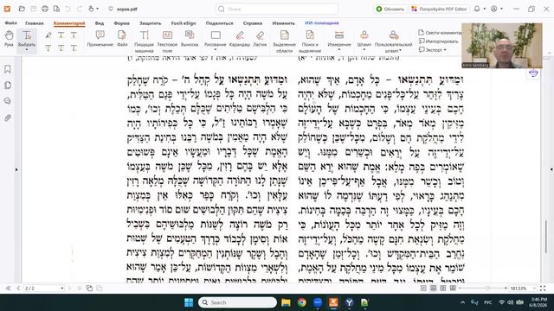Open the Attachments paperclip panel
The width and height of the screenshot is (554, 311).
point(8,117)
